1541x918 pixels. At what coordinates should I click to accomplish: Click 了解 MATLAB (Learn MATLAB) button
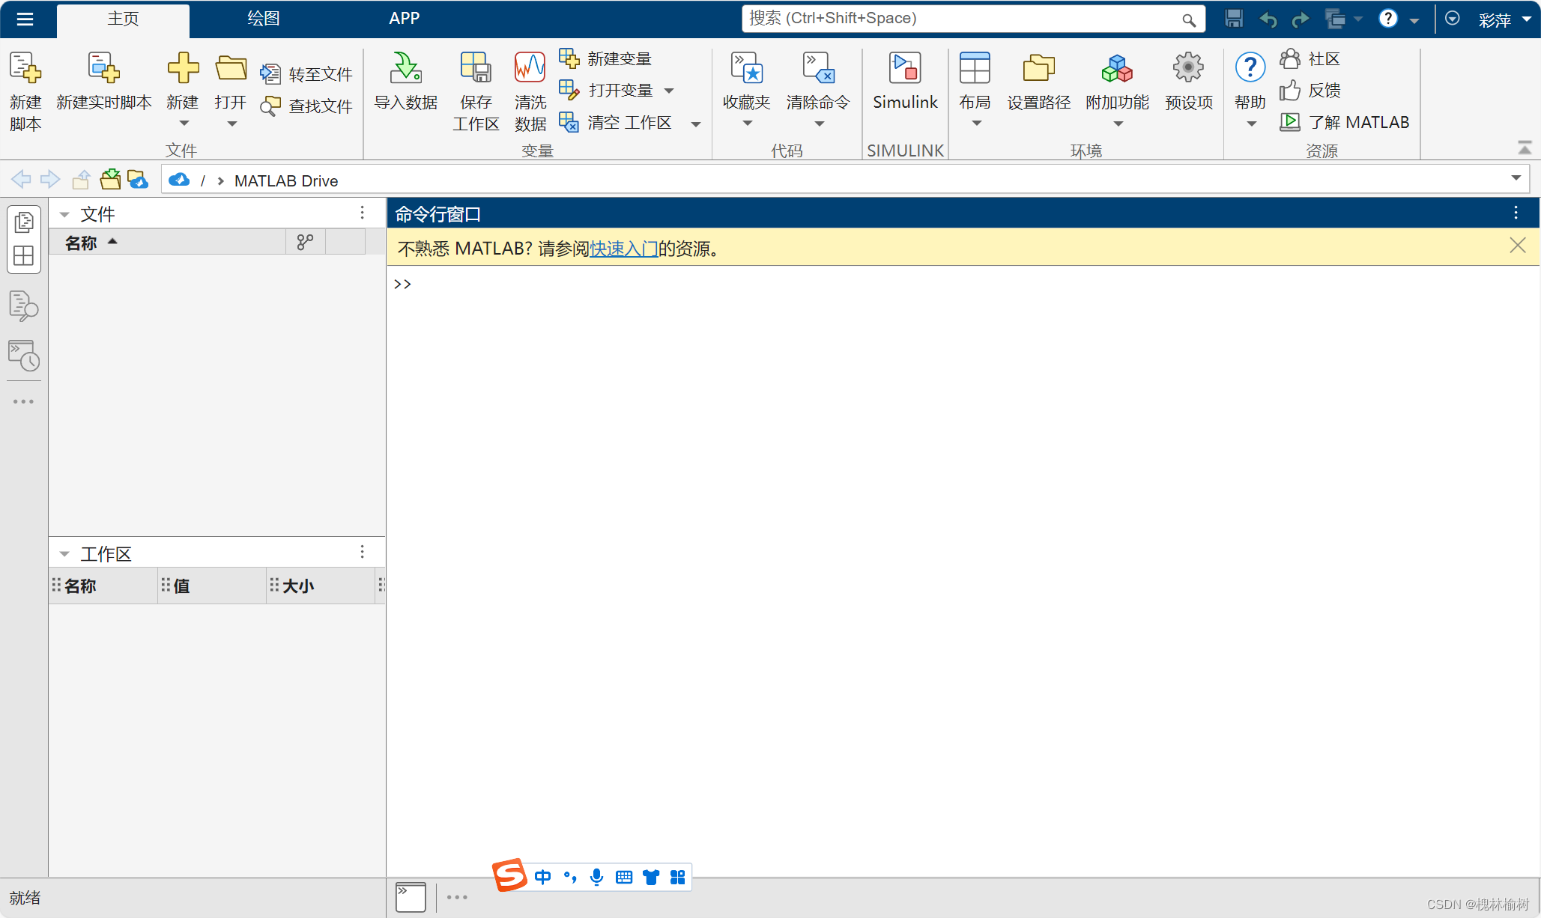point(1345,122)
